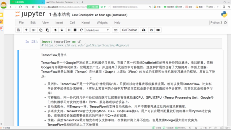231x130 pixels.
Task: Open the View menu
Action: point(45,23)
